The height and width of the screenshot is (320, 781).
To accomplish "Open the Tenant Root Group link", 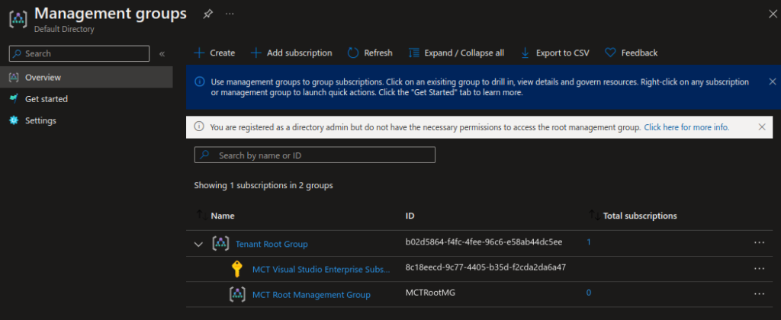I will coord(272,244).
